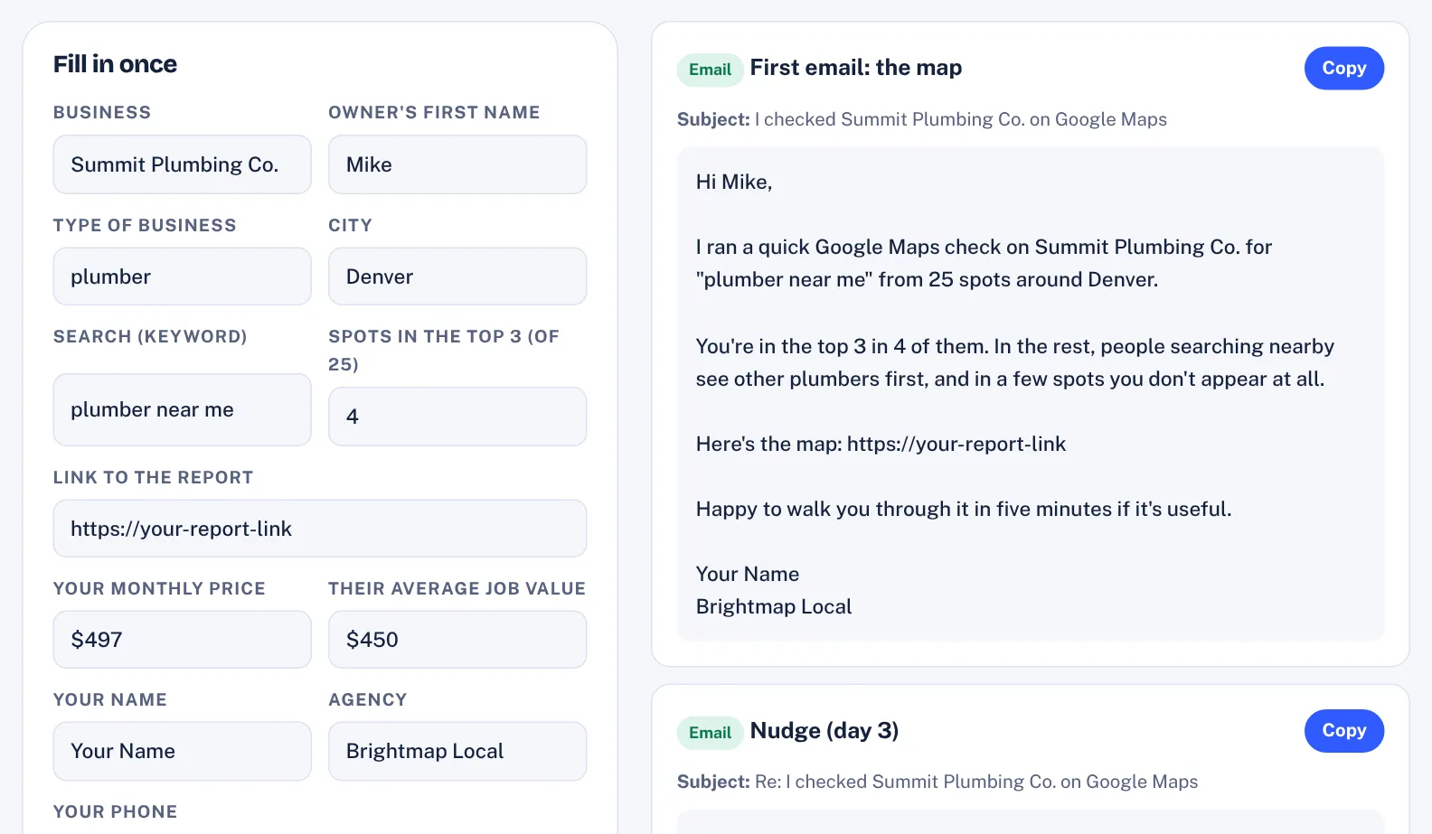
Task: Copy the Nudge (day 3) email
Action: [1343, 730]
